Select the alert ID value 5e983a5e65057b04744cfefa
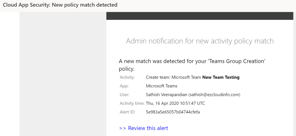The height and width of the screenshot is (136, 296). 173,112
